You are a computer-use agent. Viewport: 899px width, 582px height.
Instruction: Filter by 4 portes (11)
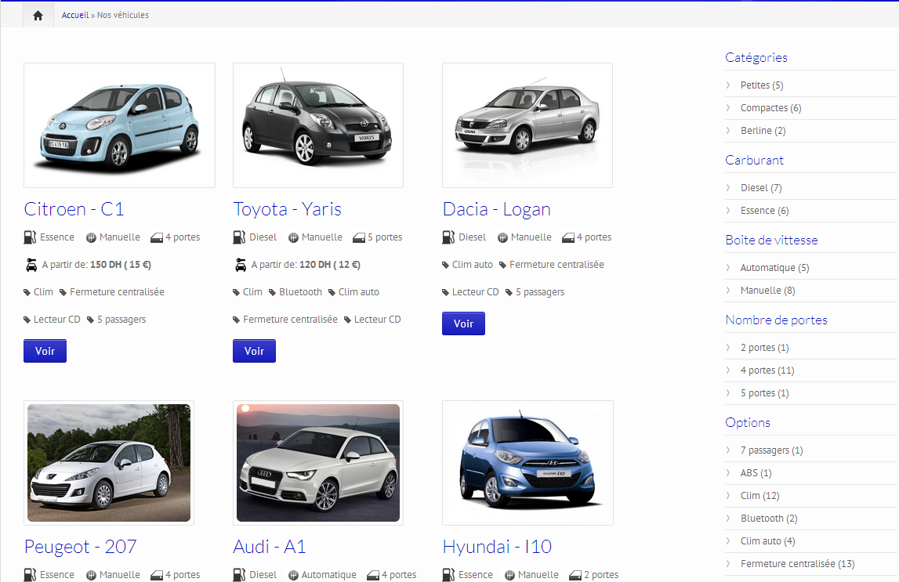pos(767,371)
